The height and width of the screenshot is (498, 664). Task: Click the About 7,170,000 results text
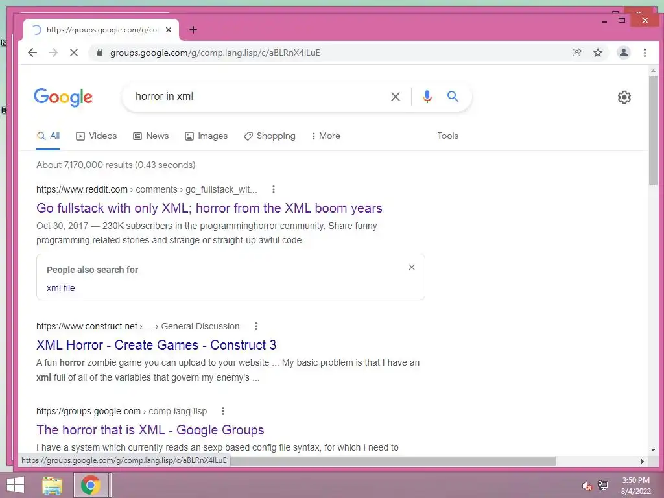coord(115,165)
